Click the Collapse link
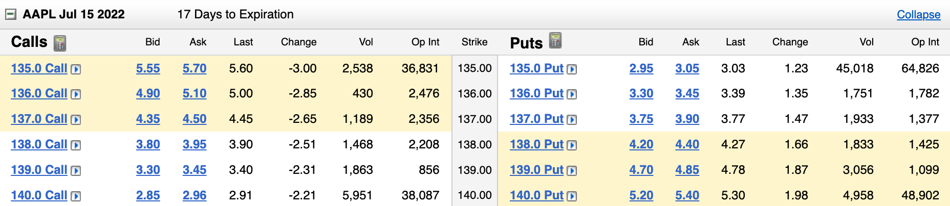The width and height of the screenshot is (950, 206). click(918, 15)
